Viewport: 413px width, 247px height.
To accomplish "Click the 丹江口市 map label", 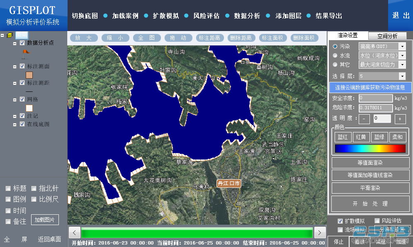I will click(x=228, y=183).
